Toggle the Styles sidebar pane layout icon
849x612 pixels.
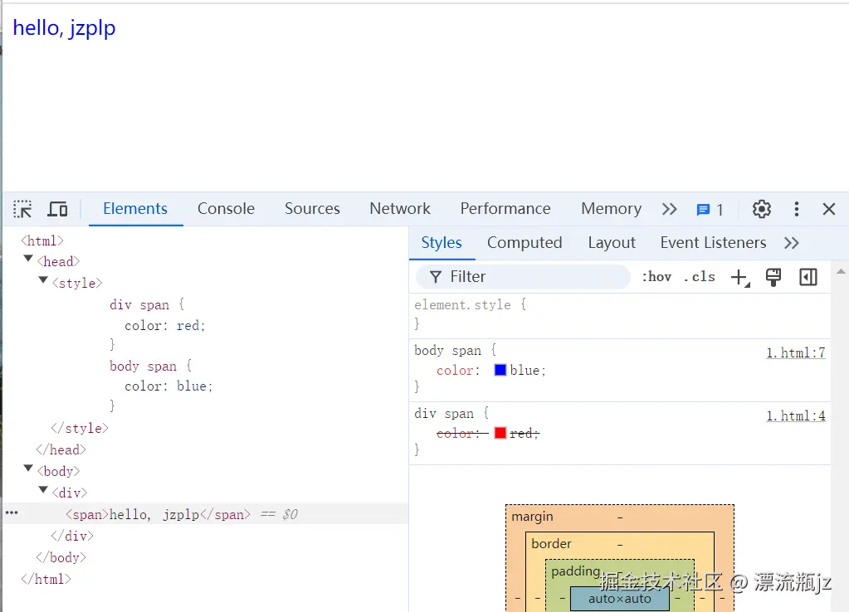[x=808, y=277]
